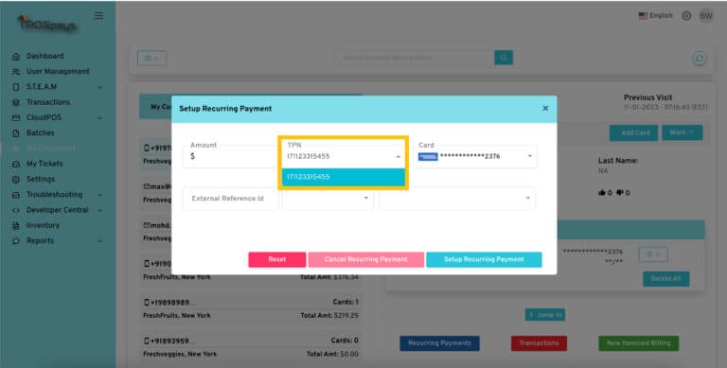The height and width of the screenshot is (368, 727).
Task: Click the Delete All button
Action: point(665,279)
